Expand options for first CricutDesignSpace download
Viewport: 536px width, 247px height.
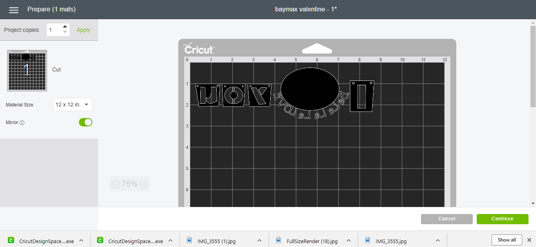(81, 240)
